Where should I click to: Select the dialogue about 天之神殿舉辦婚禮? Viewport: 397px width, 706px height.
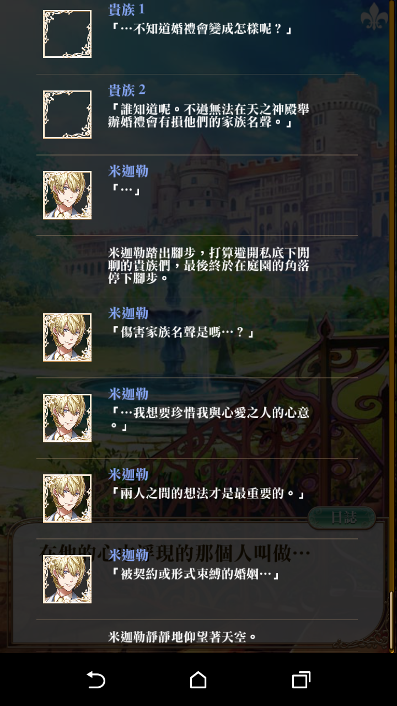(x=209, y=116)
